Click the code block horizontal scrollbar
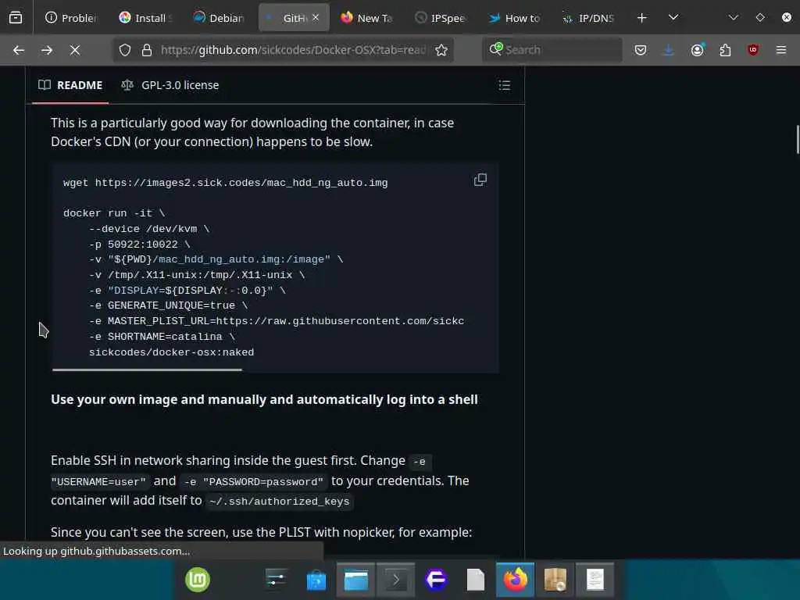The height and width of the screenshot is (600, 800). tap(147, 370)
